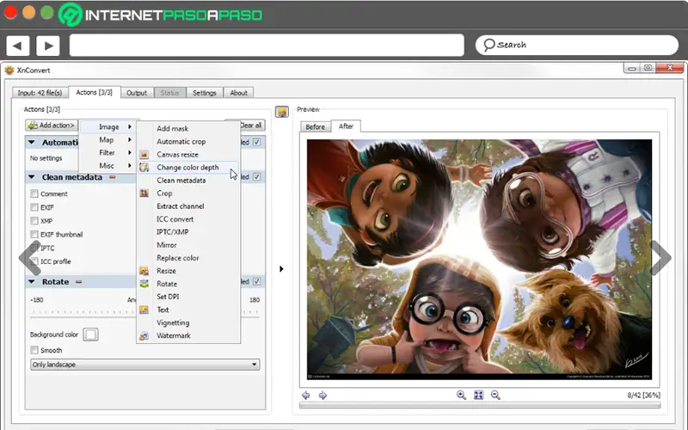The image size is (688, 430).
Task: Click the Rotate menu icon
Action: pyautogui.click(x=144, y=284)
